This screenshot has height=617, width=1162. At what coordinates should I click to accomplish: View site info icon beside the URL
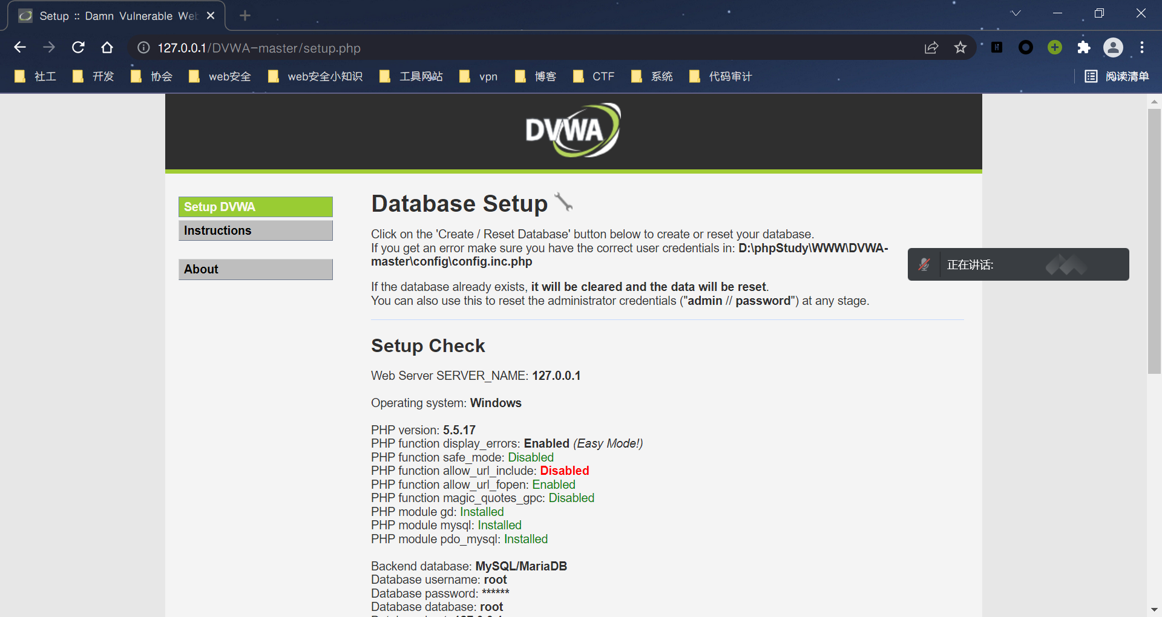click(x=143, y=48)
